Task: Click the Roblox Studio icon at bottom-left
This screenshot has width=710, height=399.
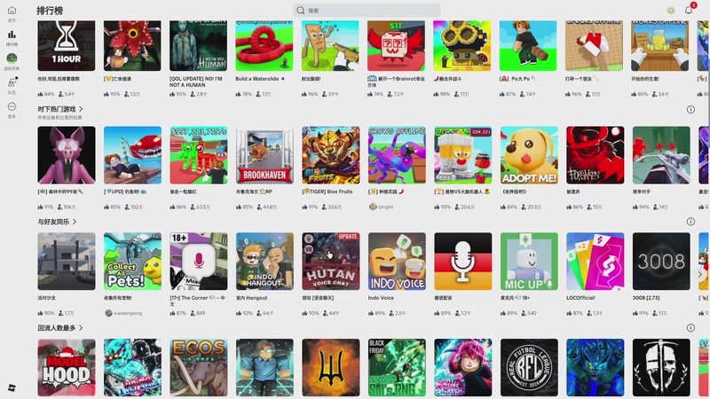Action: pyautogui.click(x=12, y=387)
